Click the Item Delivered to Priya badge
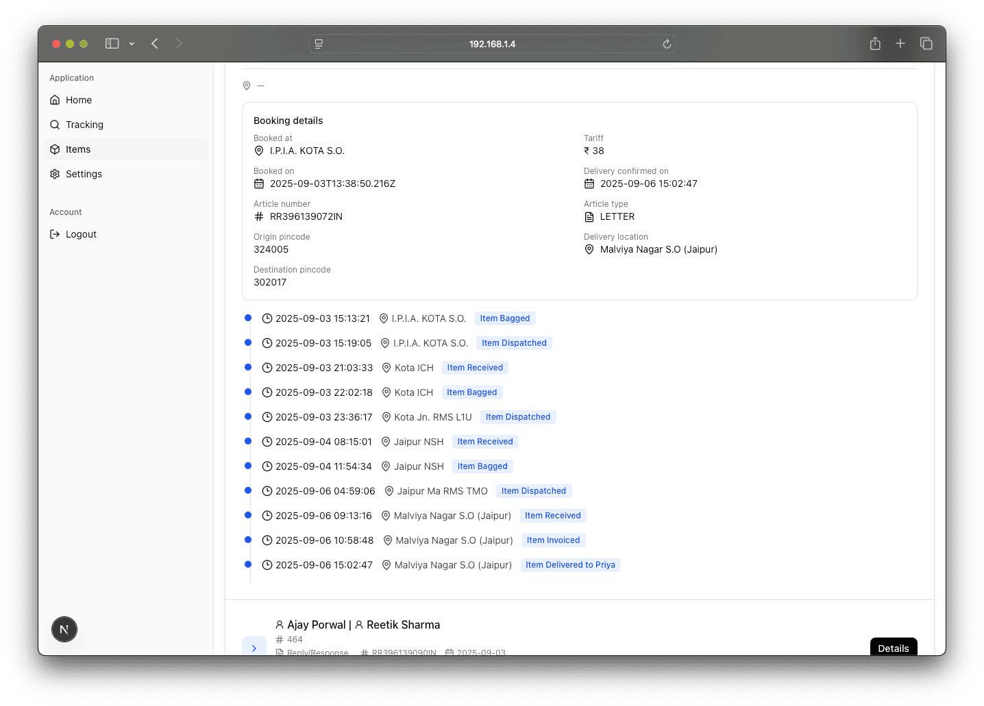 point(570,565)
